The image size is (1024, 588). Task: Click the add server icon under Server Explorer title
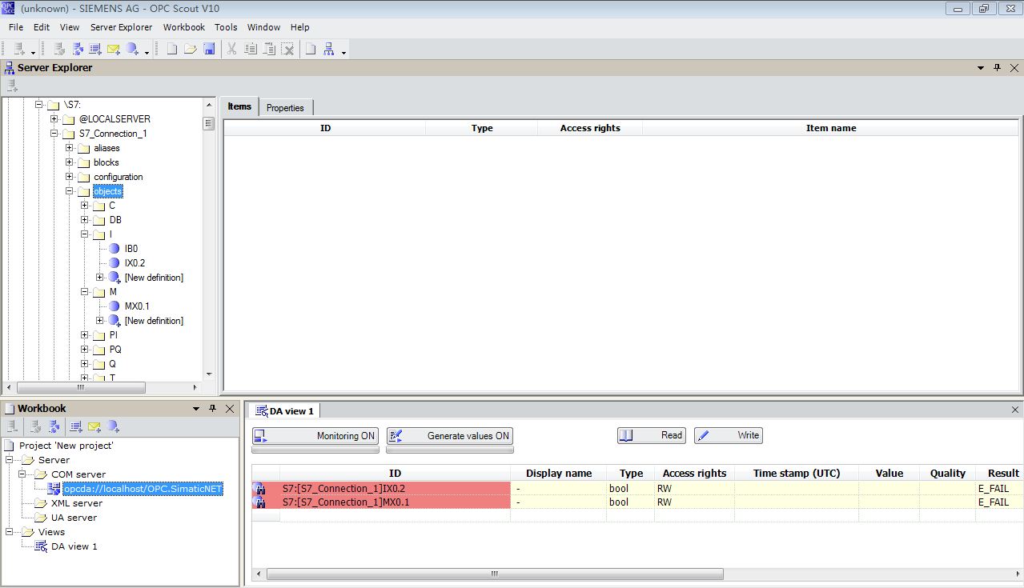pos(12,85)
